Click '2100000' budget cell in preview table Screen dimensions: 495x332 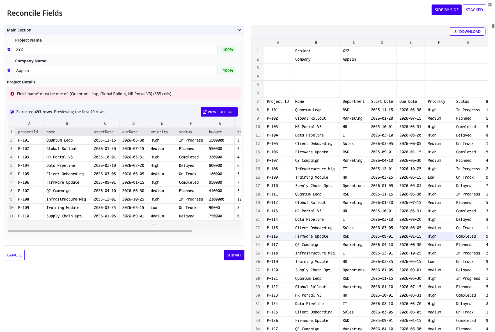[220, 199]
